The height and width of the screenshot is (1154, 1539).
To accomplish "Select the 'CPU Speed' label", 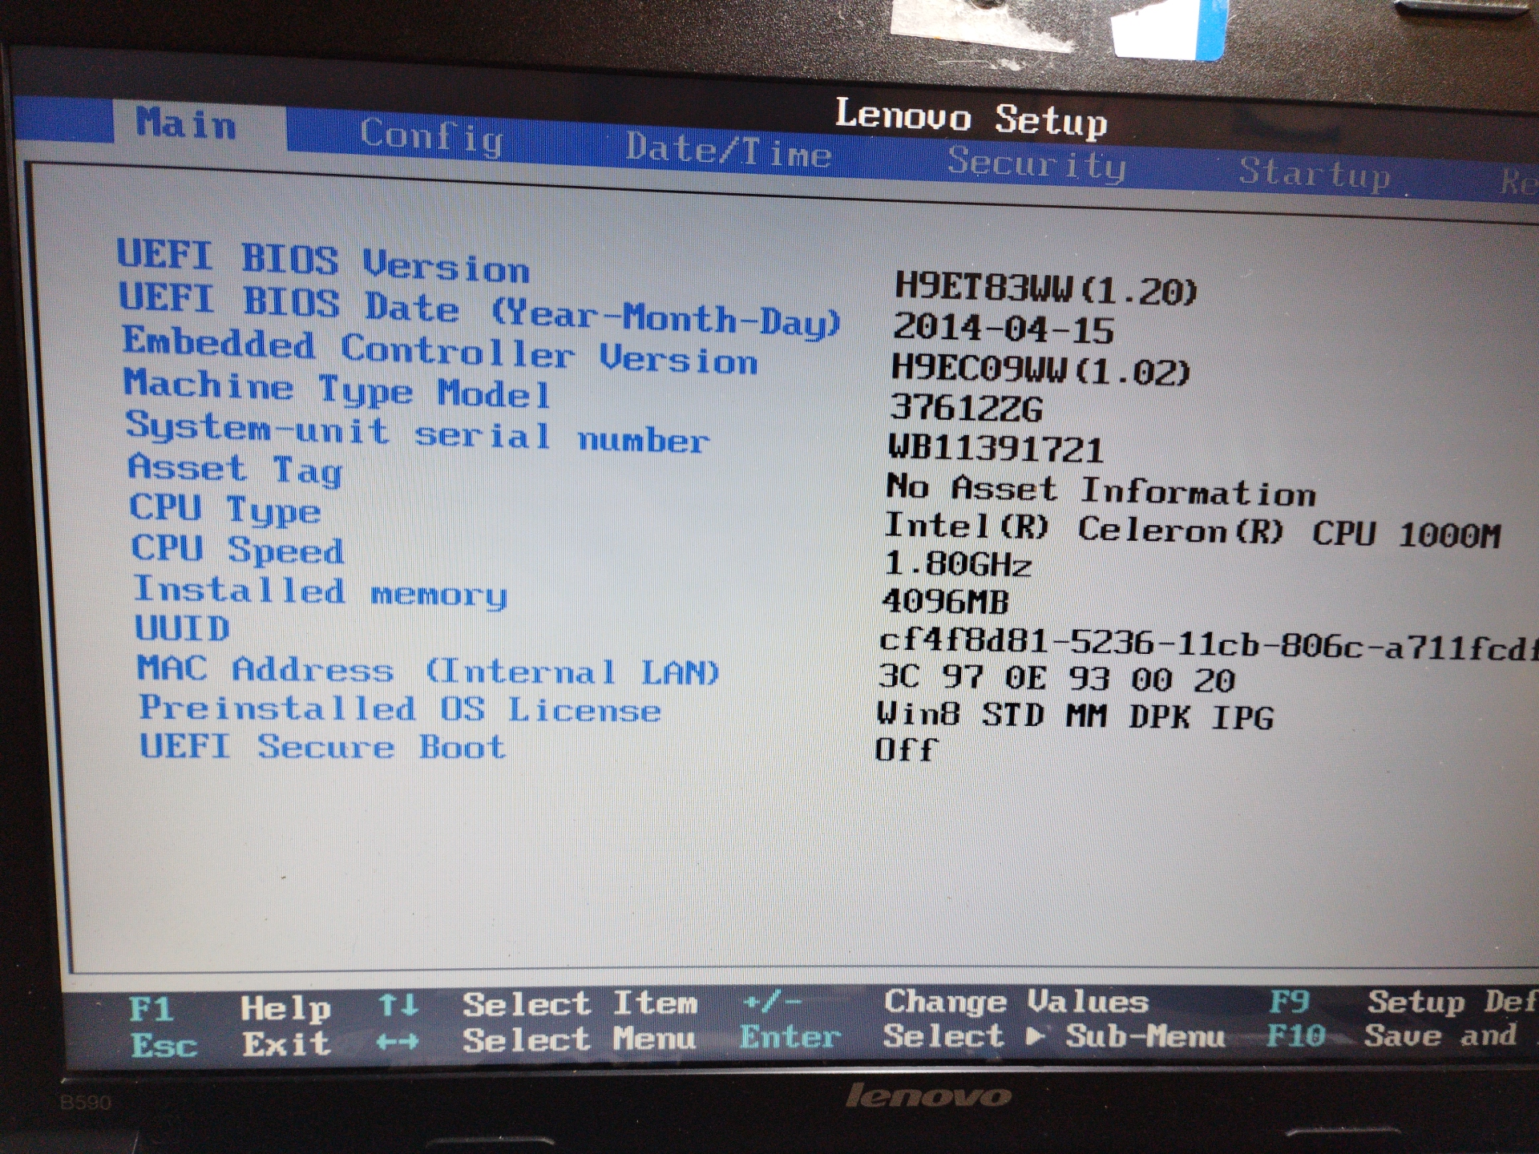I will click(238, 549).
